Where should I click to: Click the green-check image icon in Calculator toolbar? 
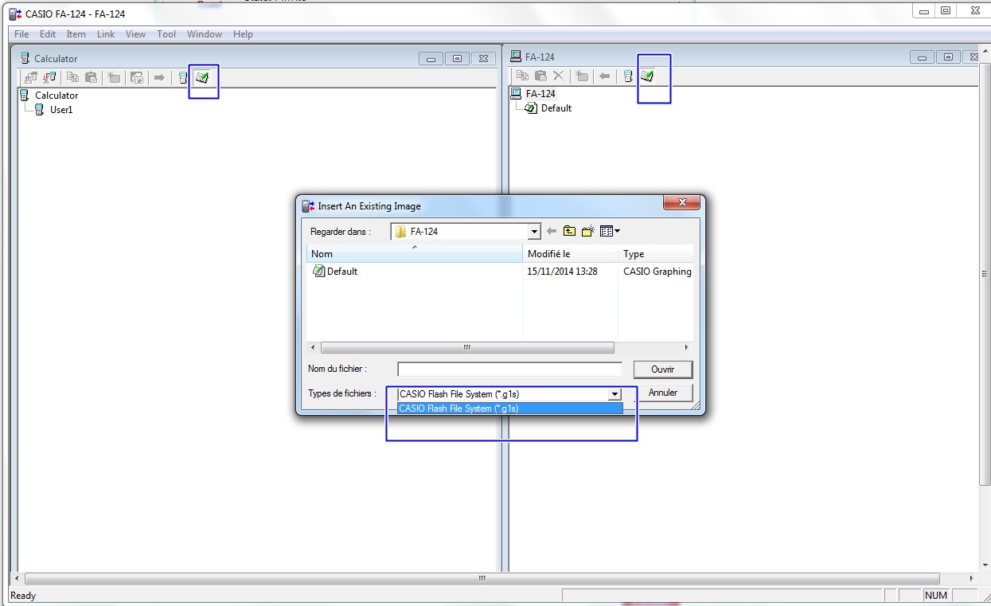[x=202, y=77]
